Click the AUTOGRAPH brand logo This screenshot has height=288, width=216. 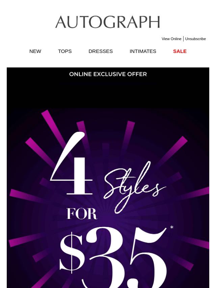(x=108, y=22)
